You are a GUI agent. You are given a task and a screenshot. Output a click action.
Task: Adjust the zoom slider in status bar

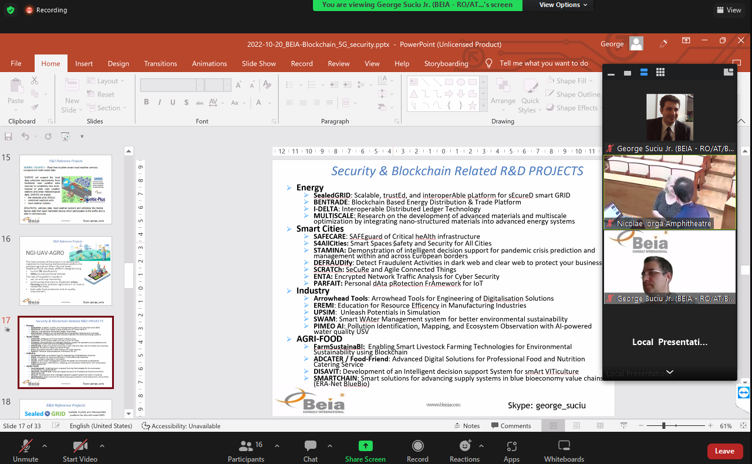664,426
